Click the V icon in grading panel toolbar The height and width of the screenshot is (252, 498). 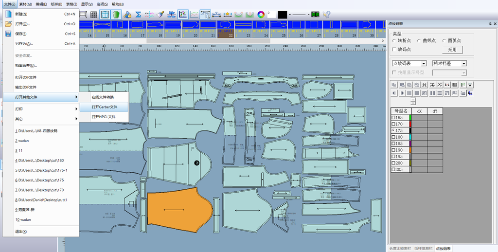(470, 85)
